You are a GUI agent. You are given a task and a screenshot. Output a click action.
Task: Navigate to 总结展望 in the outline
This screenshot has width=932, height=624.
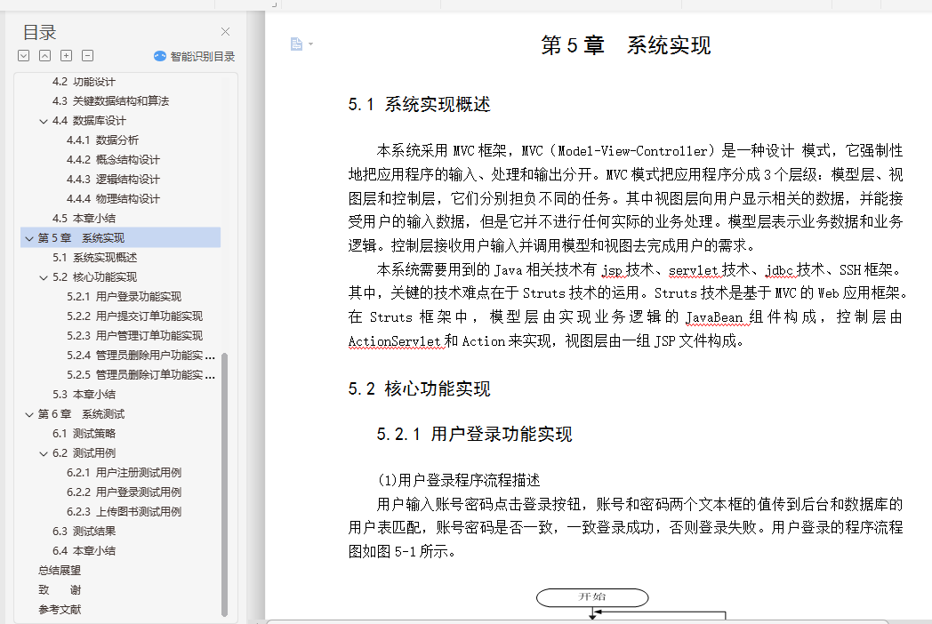pyautogui.click(x=60, y=571)
